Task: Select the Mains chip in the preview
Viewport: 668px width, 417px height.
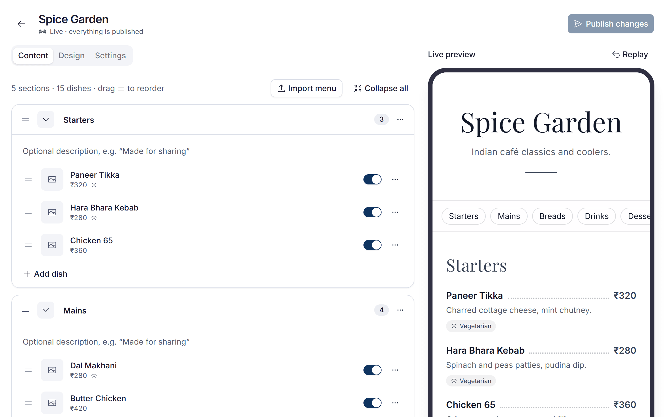Action: tap(509, 216)
